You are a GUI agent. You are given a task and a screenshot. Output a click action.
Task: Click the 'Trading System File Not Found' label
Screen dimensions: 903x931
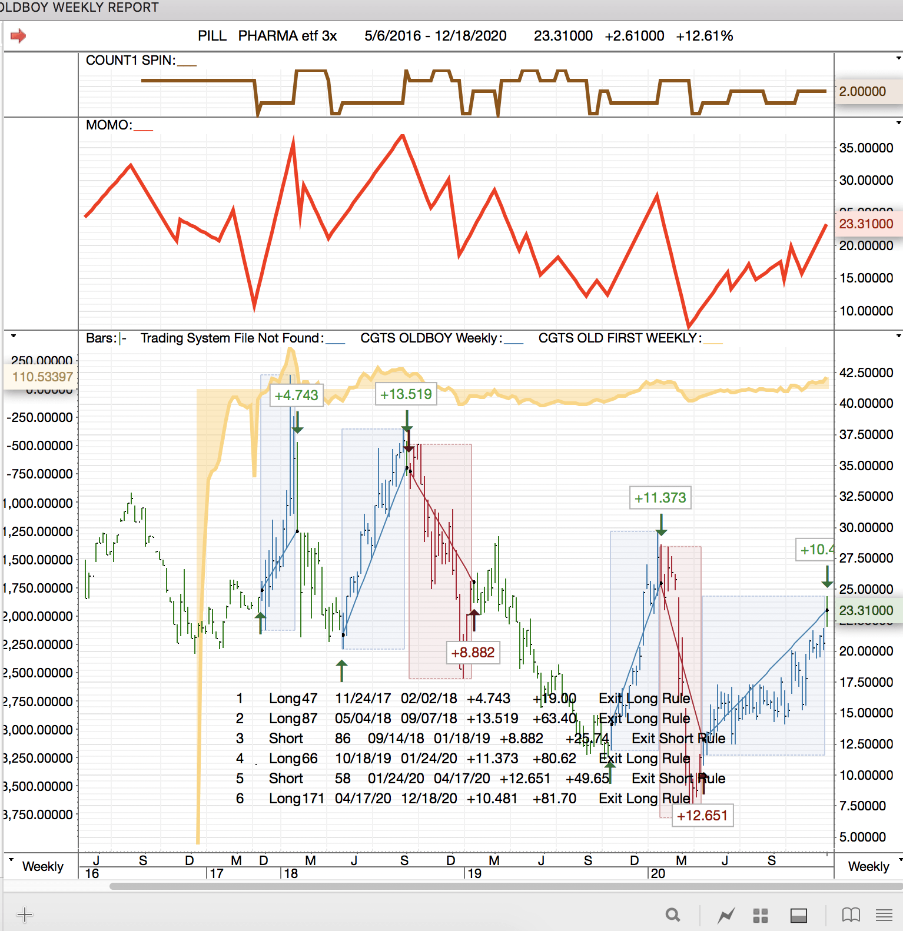232,338
